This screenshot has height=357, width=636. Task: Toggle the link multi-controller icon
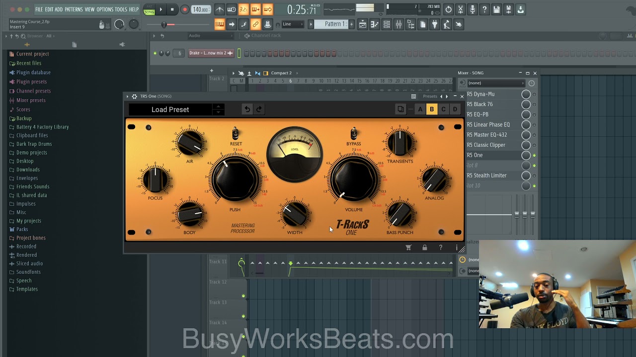255,24
